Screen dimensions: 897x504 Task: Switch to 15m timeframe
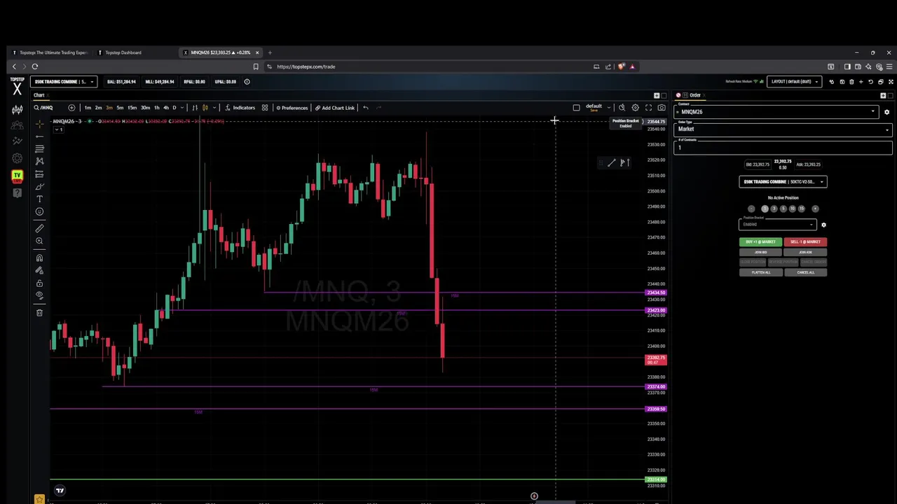tap(132, 108)
